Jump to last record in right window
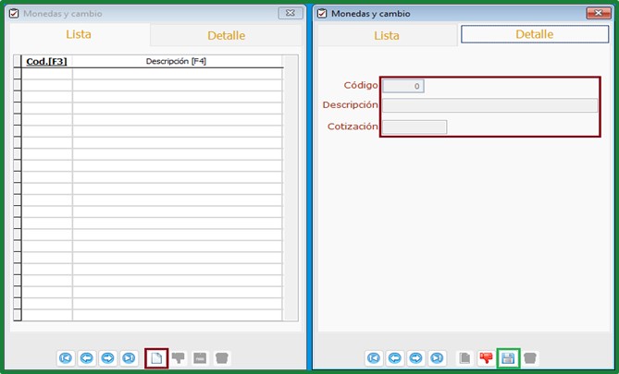The image size is (619, 374). click(x=437, y=358)
